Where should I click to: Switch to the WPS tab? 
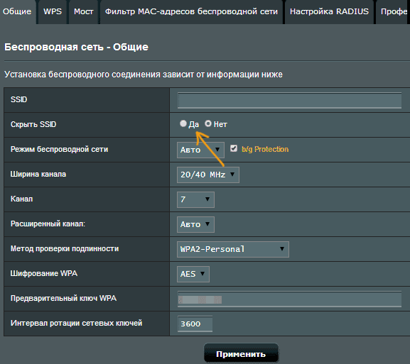click(53, 12)
